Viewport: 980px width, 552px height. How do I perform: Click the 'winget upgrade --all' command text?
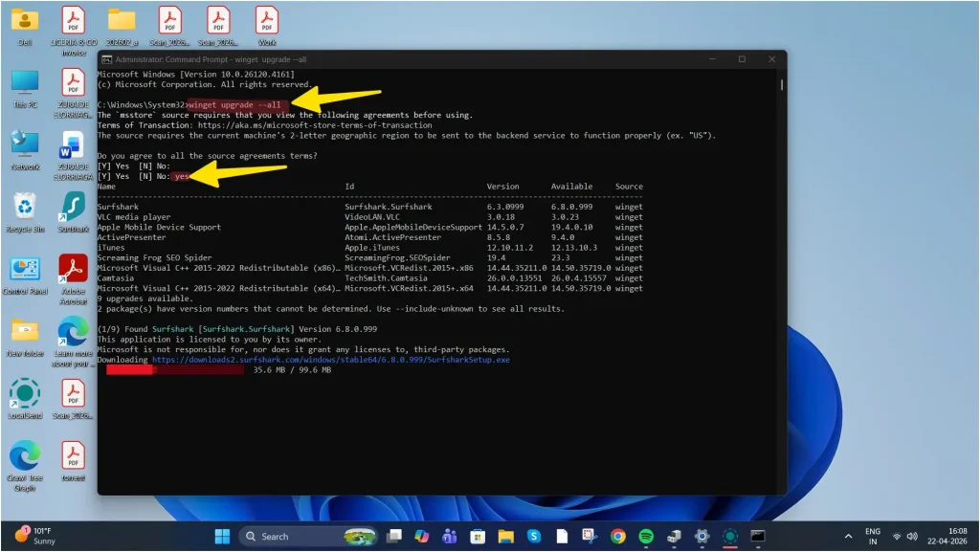tap(235, 105)
